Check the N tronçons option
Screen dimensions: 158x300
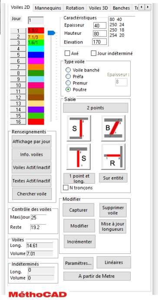66,188
